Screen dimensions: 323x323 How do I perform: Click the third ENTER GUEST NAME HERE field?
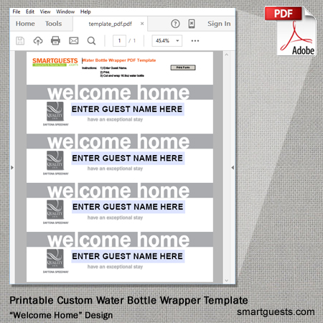(128, 207)
